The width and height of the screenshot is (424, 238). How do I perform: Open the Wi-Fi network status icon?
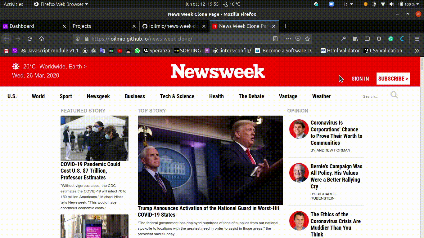coord(383,4)
